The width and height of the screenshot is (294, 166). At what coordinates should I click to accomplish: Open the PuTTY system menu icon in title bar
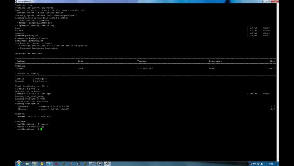16,1
